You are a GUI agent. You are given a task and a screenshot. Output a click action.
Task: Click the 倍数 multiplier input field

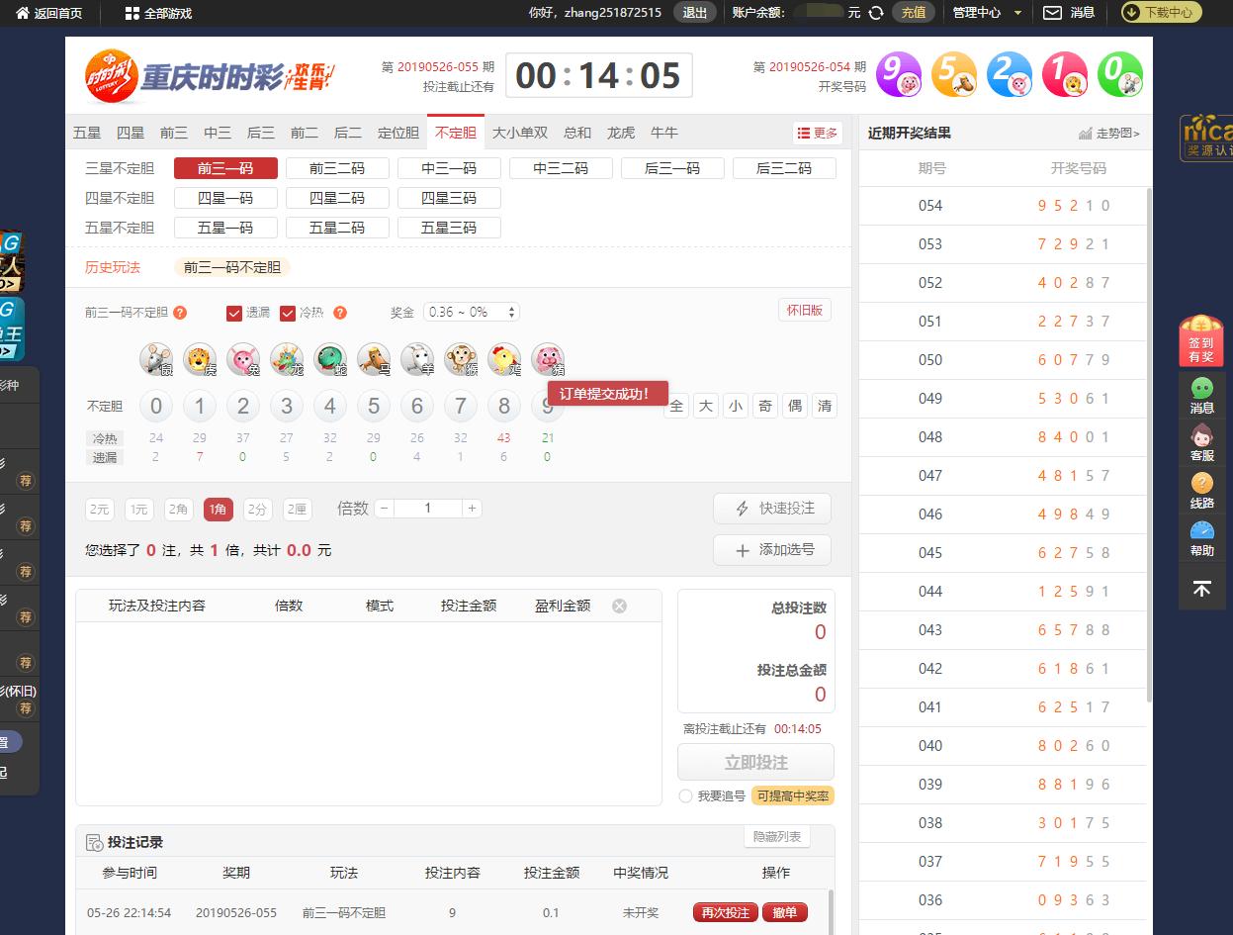point(428,509)
